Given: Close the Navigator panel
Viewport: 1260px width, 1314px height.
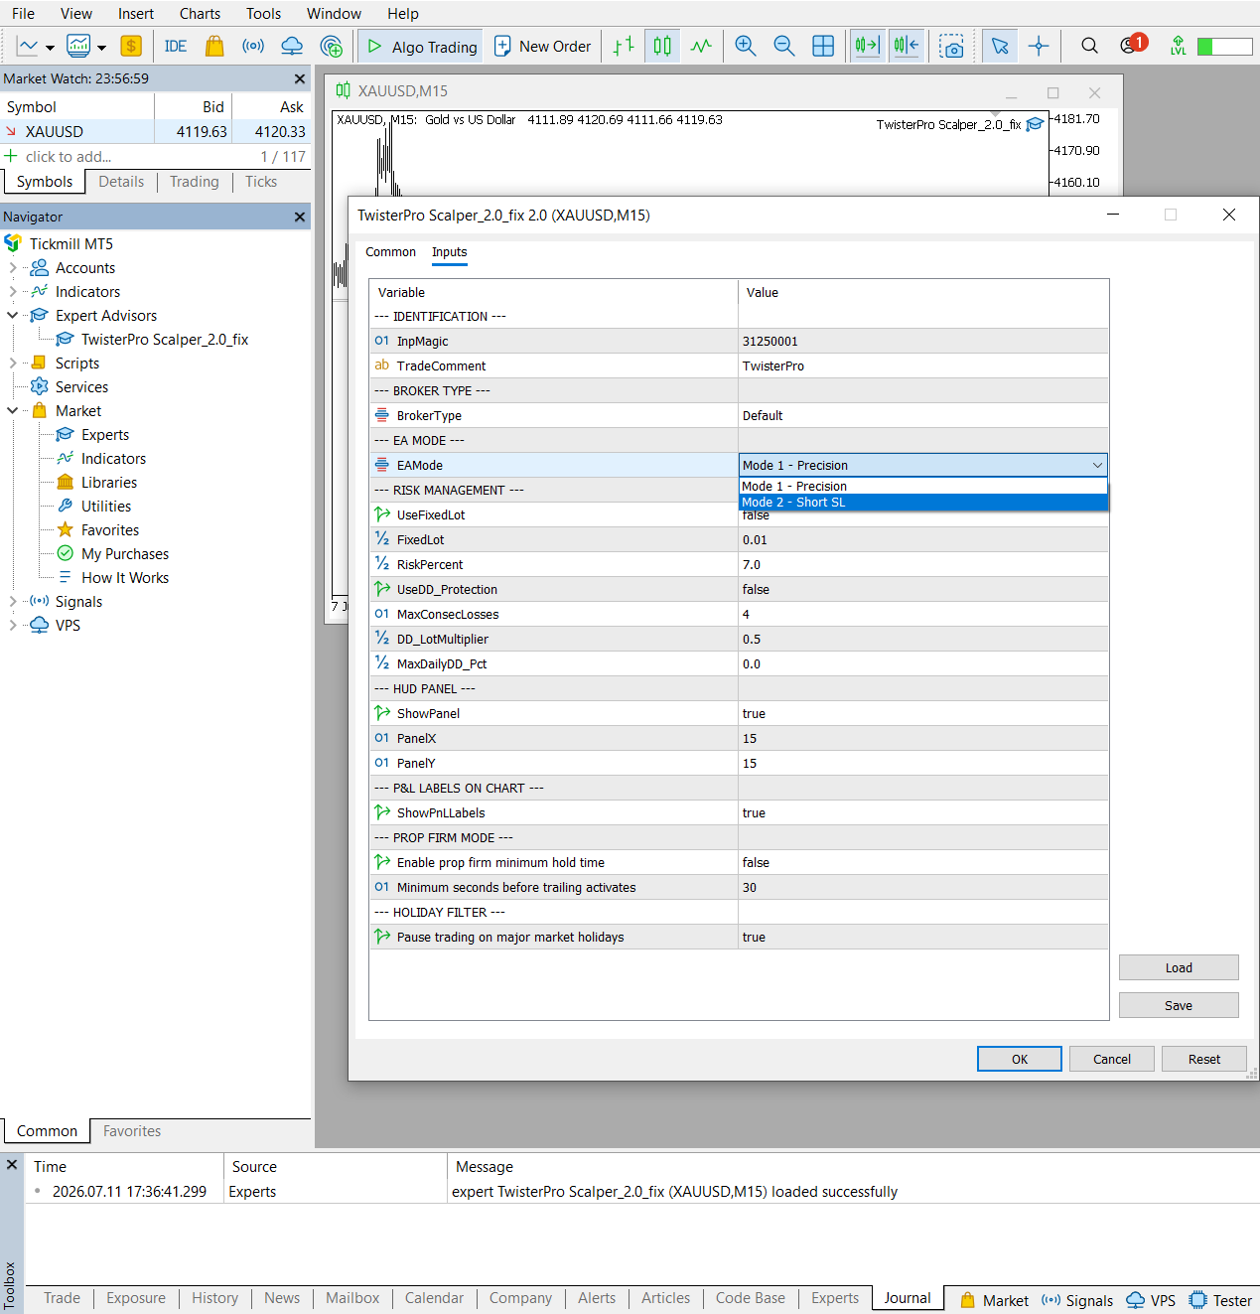Looking at the screenshot, I should coord(300,217).
